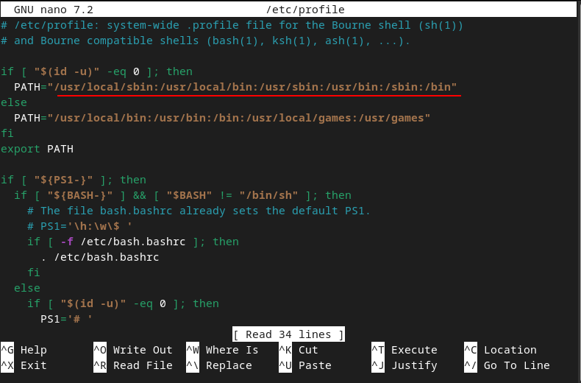
Task: Click the PATH line containing /usr/local/games
Action: tap(222, 118)
